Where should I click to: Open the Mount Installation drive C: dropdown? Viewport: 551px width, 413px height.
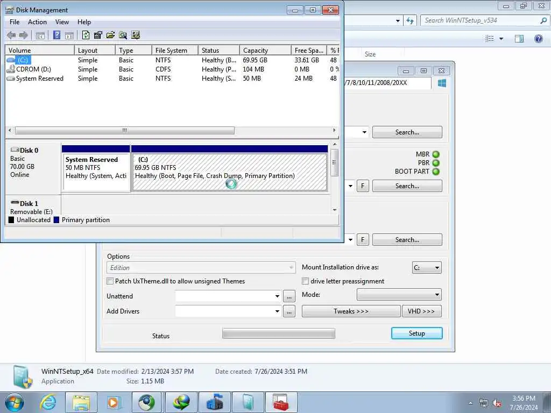pos(427,268)
